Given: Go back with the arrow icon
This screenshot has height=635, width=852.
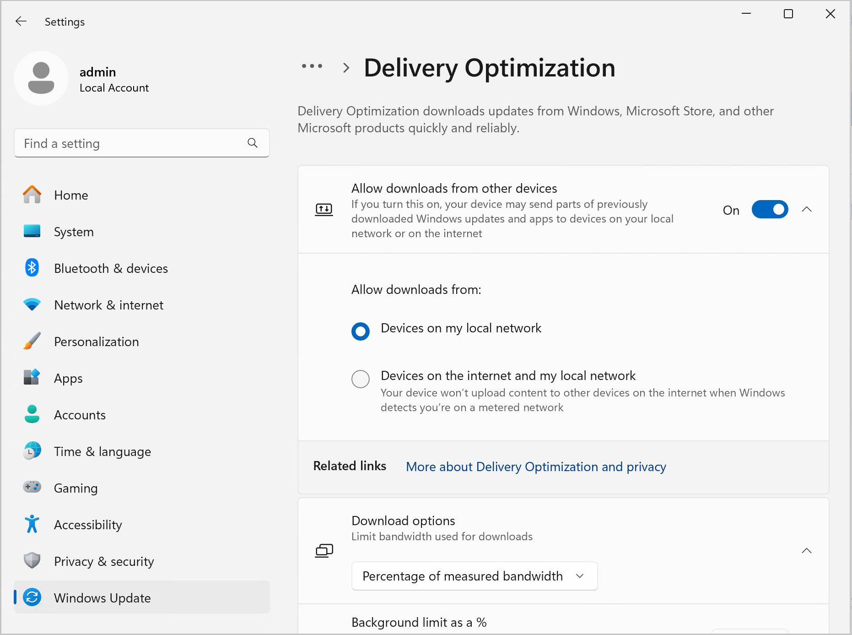Looking at the screenshot, I should click(x=21, y=22).
